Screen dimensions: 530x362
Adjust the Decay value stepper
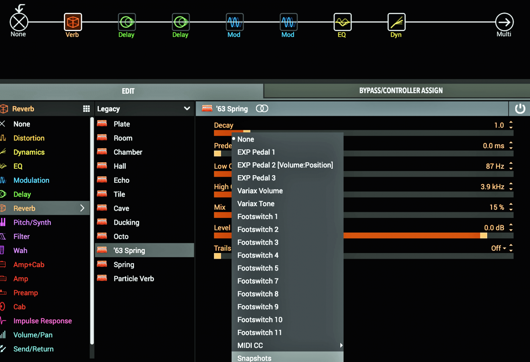pos(511,125)
